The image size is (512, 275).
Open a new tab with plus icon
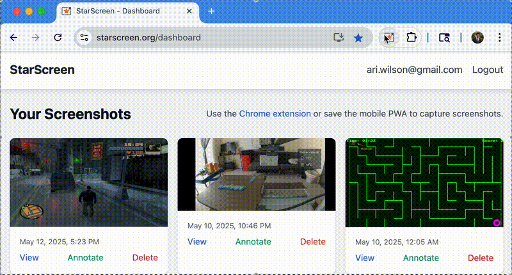pos(211,11)
